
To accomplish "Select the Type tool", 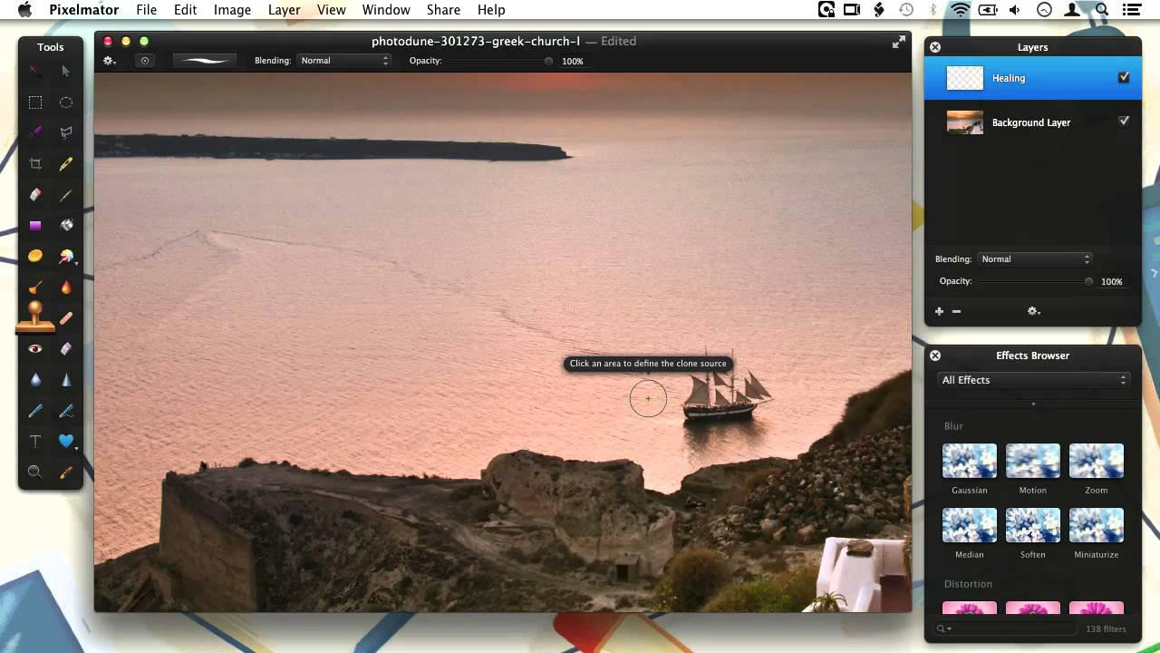I will click(x=35, y=441).
